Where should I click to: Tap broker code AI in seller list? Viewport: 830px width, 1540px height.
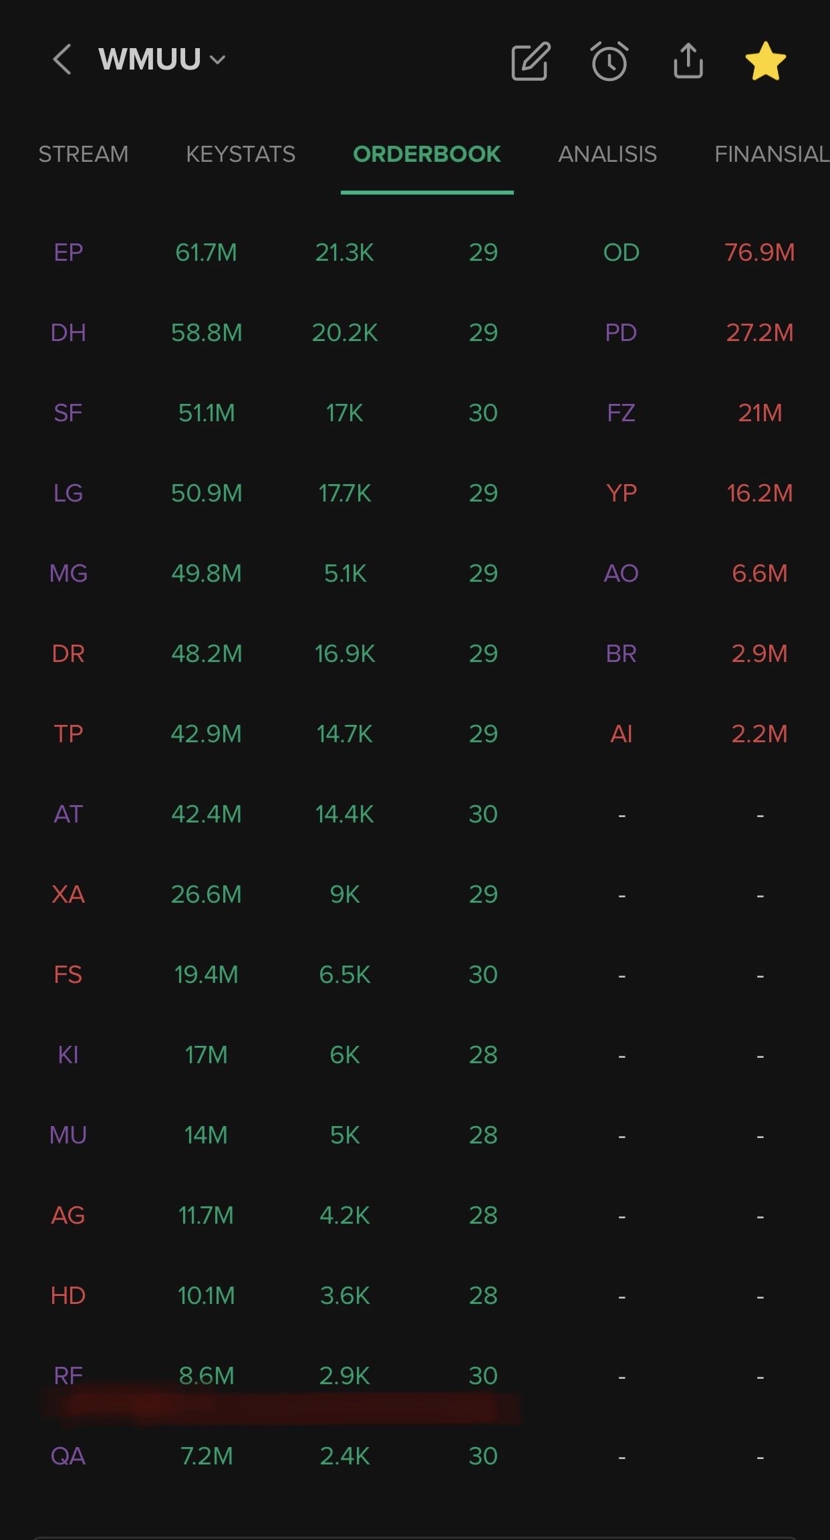(621, 734)
